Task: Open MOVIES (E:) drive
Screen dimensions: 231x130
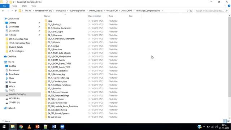Action: [x=14, y=99]
